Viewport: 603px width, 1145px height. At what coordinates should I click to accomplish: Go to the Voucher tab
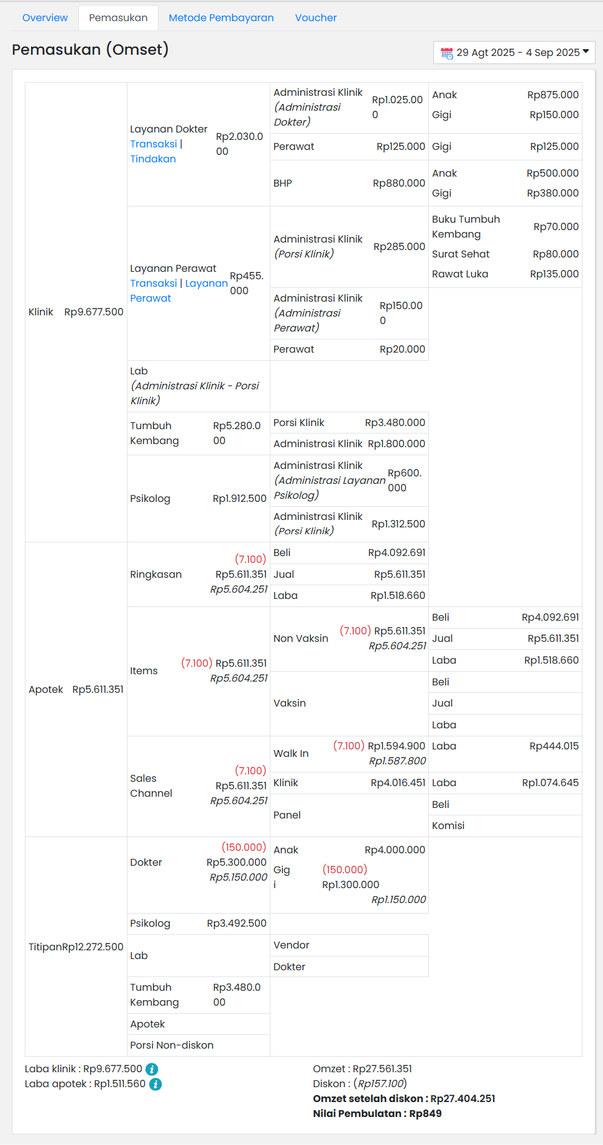coord(316,17)
